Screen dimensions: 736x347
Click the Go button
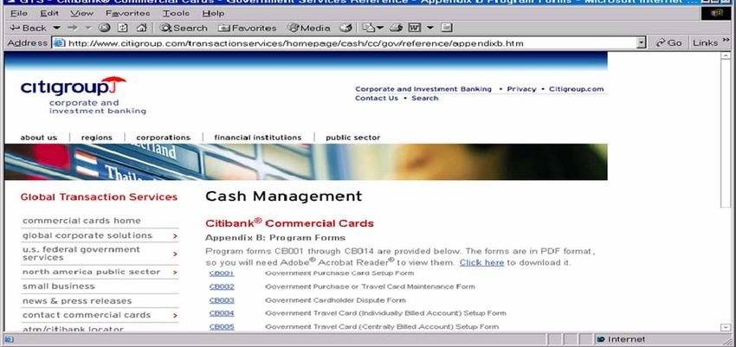click(x=668, y=43)
